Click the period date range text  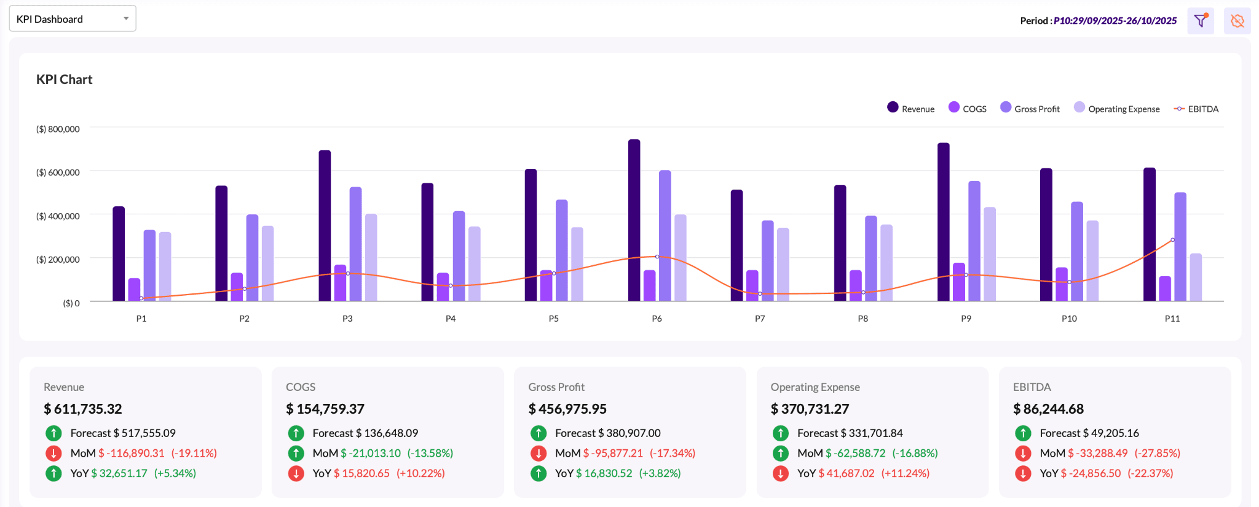click(x=1115, y=21)
